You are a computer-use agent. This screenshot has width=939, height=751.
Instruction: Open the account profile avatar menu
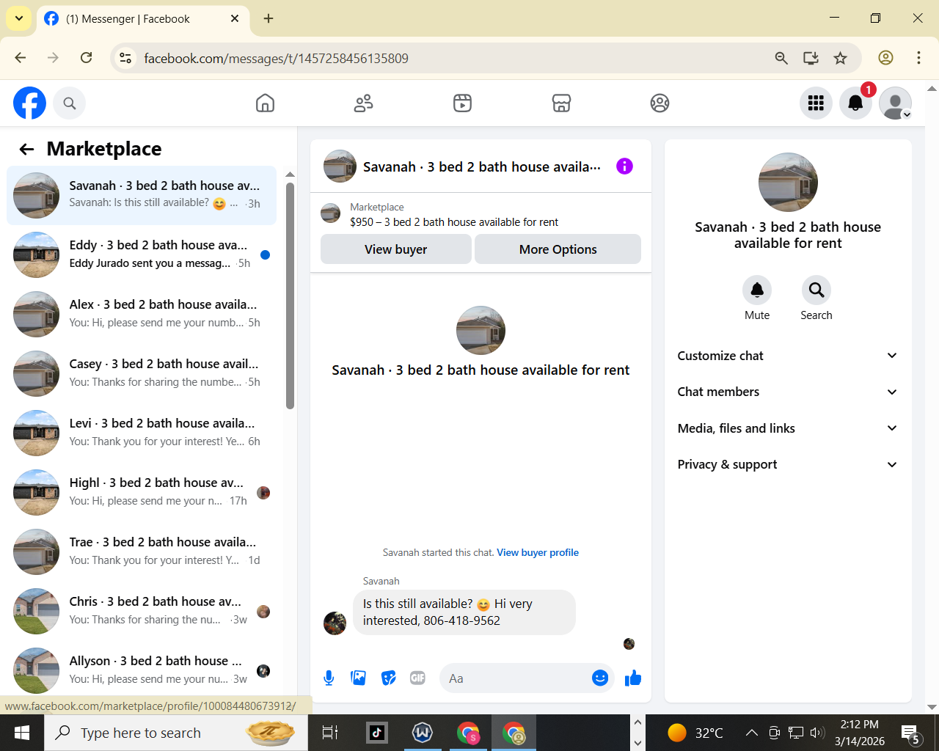[895, 103]
